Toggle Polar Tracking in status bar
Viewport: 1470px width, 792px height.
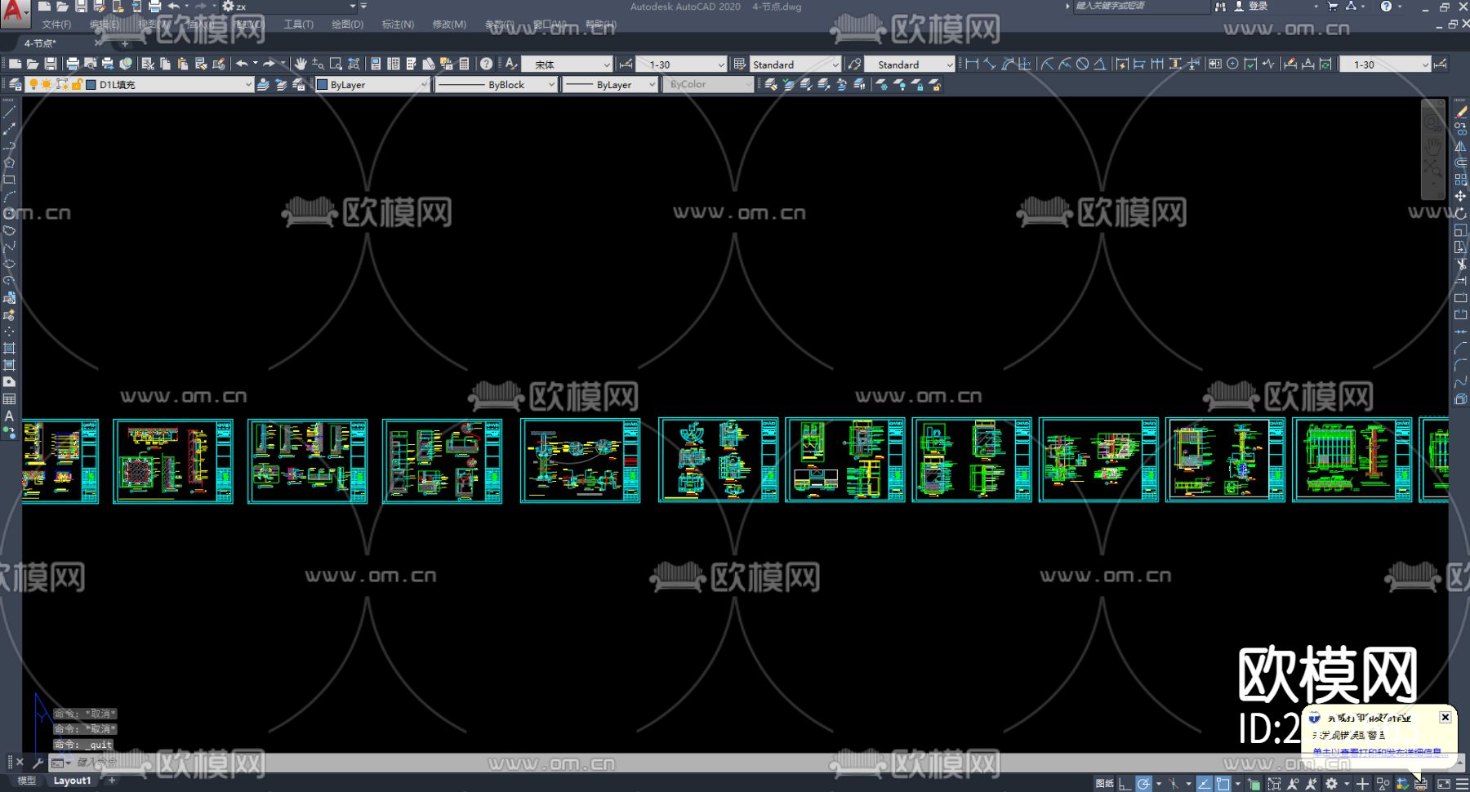(x=1143, y=784)
